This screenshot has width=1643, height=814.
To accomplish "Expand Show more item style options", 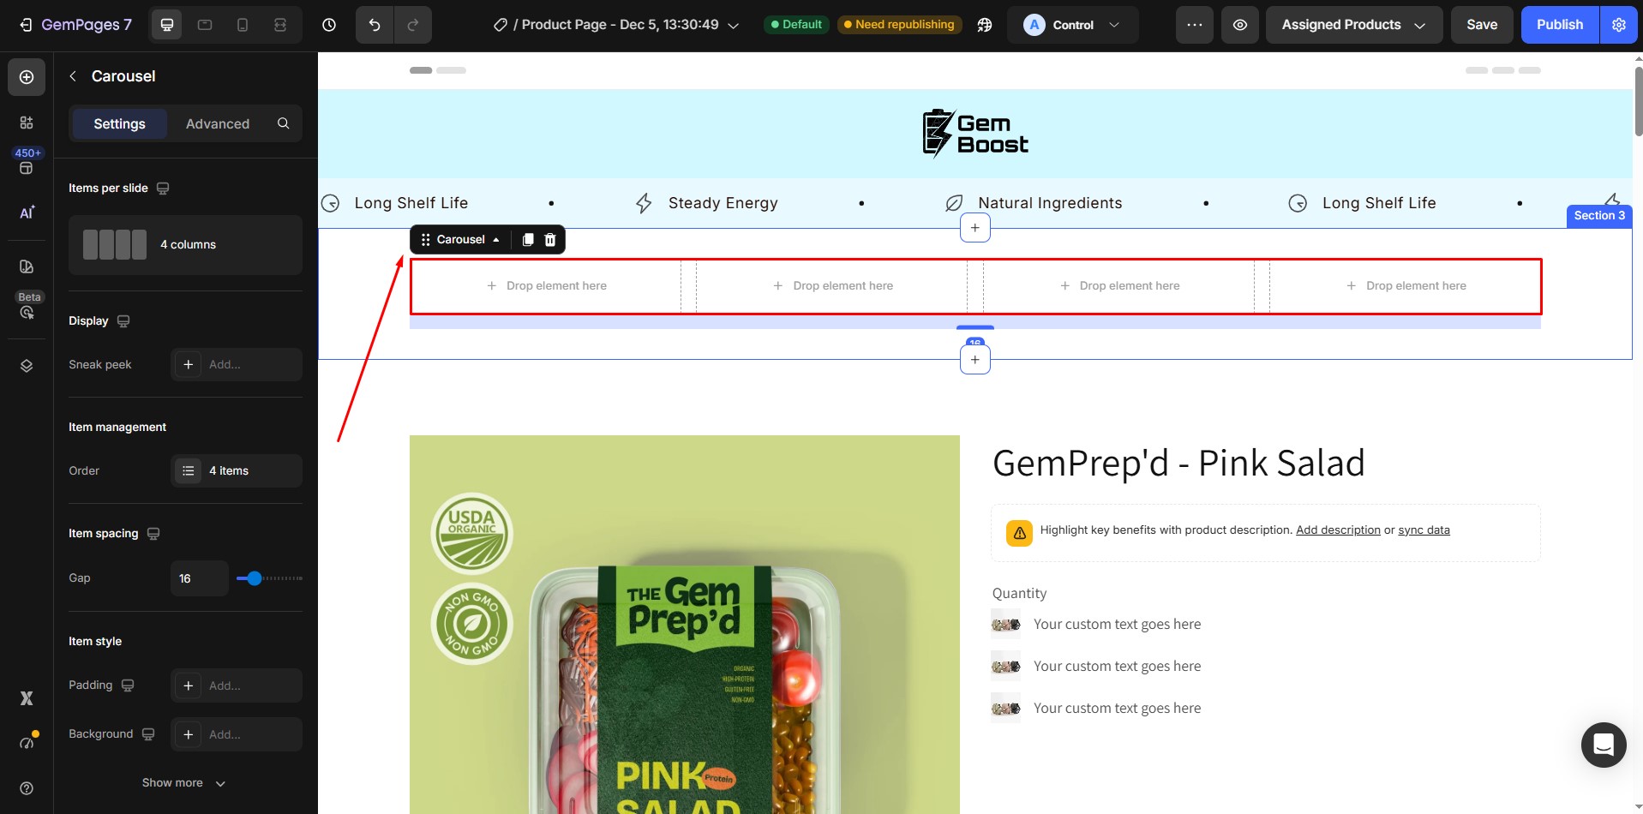I will coord(184,783).
